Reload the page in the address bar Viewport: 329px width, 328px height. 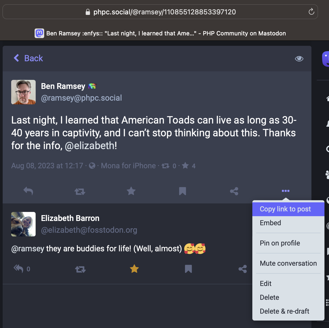point(311,12)
